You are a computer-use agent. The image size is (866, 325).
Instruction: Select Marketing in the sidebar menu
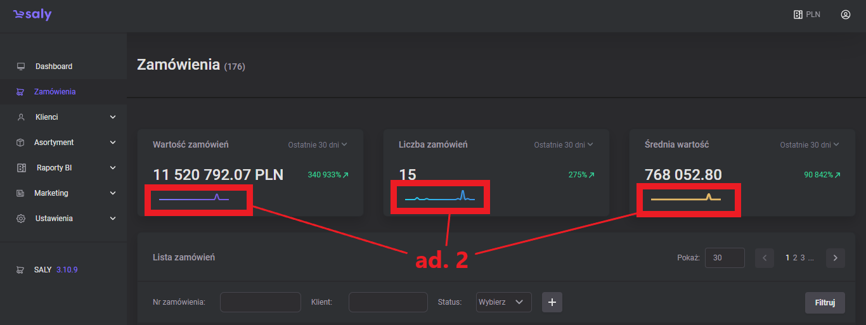(x=51, y=193)
